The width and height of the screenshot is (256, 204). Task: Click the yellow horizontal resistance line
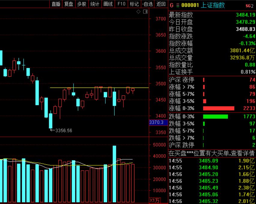pos(99,88)
